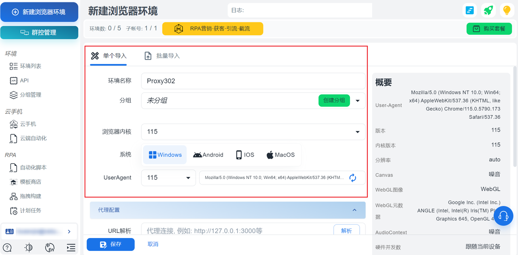Click the 购买套餐 button
The width and height of the screenshot is (518, 255).
489,29
